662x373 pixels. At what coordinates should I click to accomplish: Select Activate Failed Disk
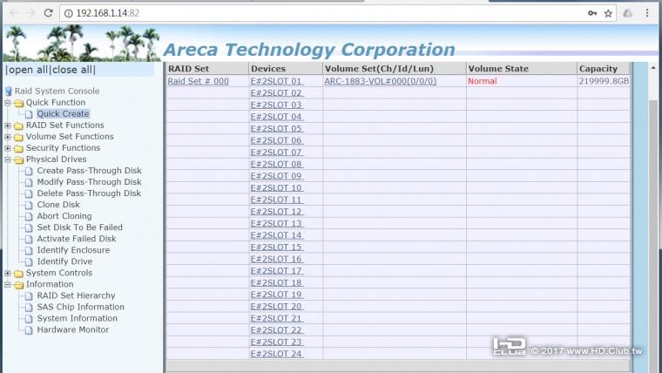tap(77, 239)
